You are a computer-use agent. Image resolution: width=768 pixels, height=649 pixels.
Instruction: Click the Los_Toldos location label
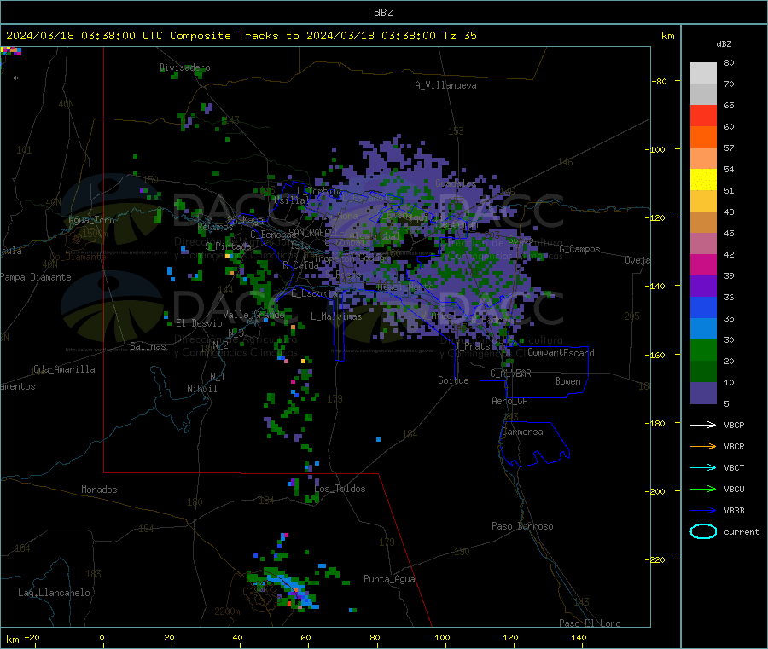[340, 489]
